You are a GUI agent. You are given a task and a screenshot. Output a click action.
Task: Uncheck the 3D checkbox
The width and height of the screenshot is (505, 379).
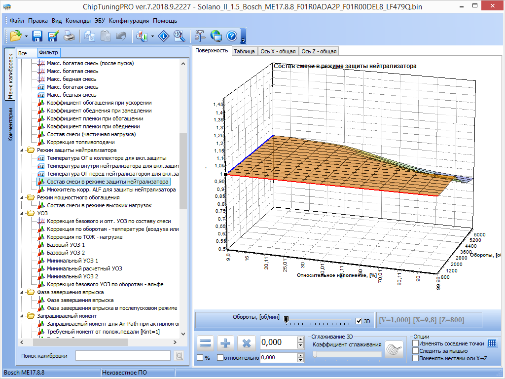point(359,321)
